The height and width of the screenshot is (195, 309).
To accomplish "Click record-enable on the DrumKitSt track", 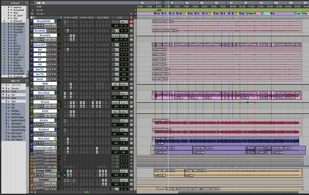I will (35, 25).
